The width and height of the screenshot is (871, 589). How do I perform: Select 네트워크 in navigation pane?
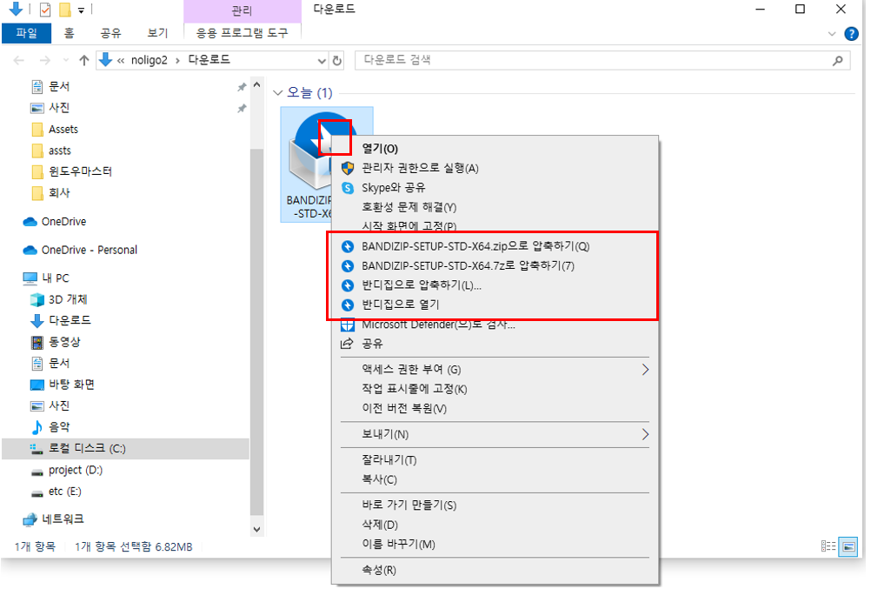(63, 519)
